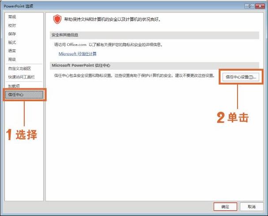This screenshot has width=268, height=216.
Task: Select 快速访问工具栏 category
Action: 21,77
